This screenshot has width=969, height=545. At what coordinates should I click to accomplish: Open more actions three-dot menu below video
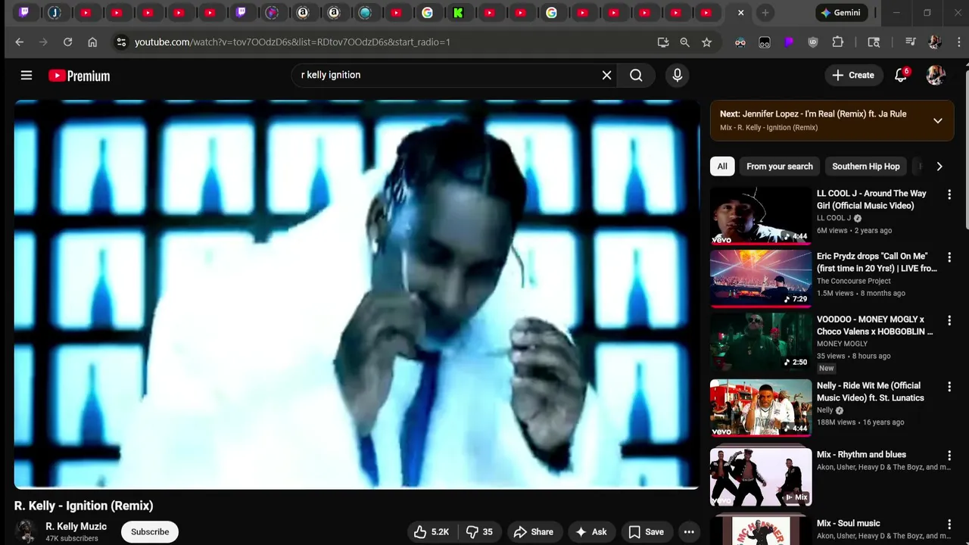[x=689, y=531]
